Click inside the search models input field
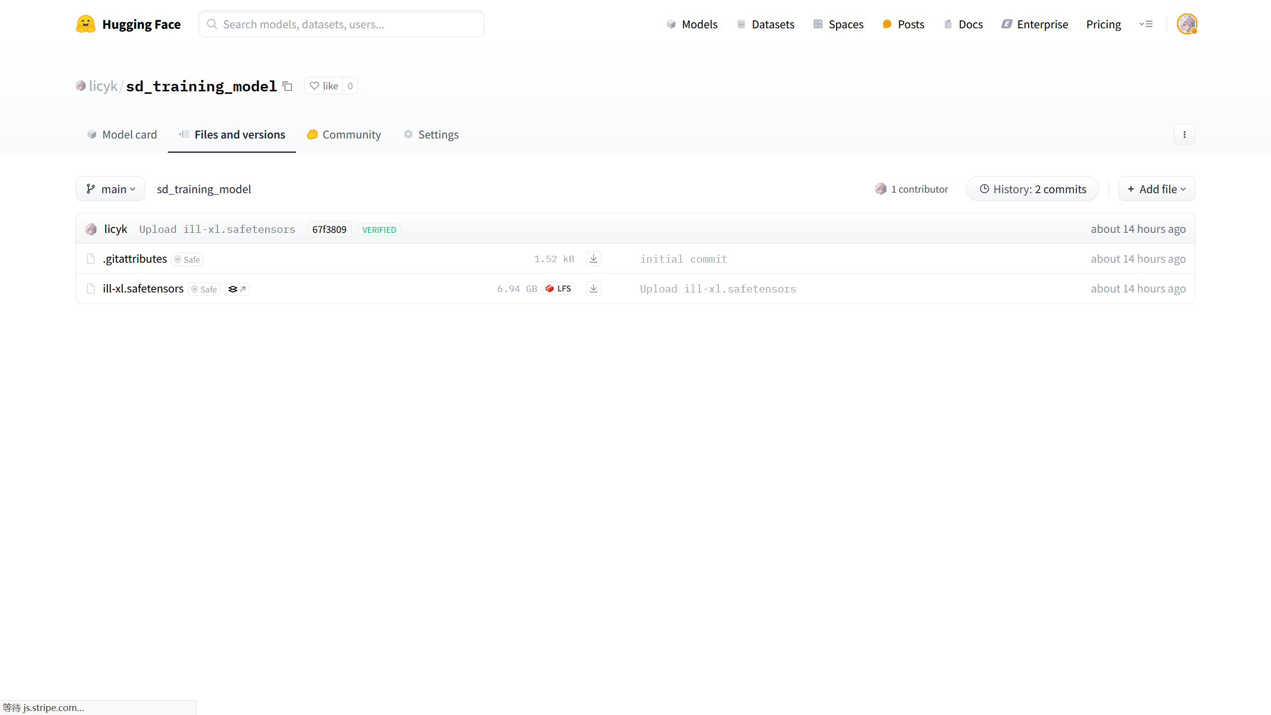Image resolution: width=1271 pixels, height=715 pixels. pos(348,24)
